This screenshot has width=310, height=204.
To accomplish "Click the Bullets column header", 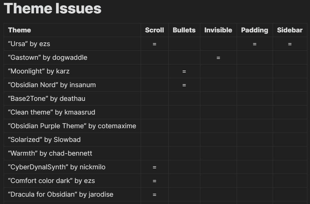I will coord(184,30).
